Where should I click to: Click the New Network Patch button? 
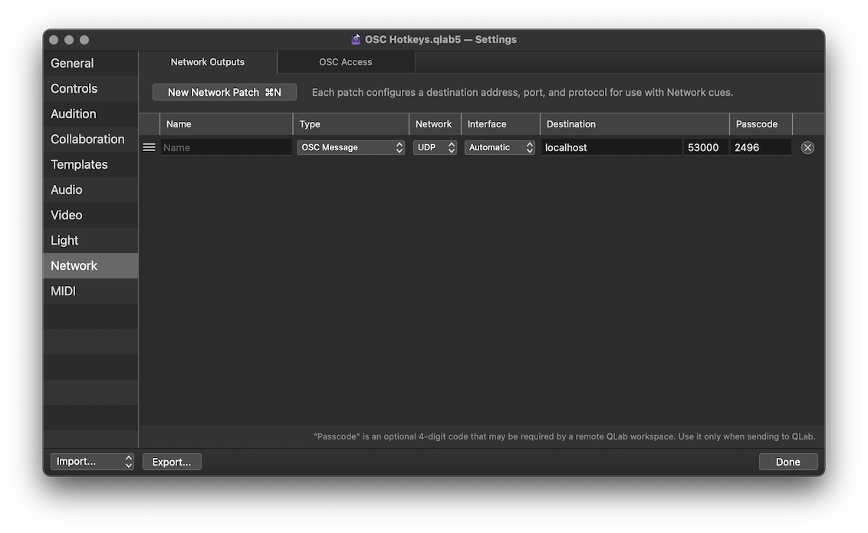tap(225, 92)
